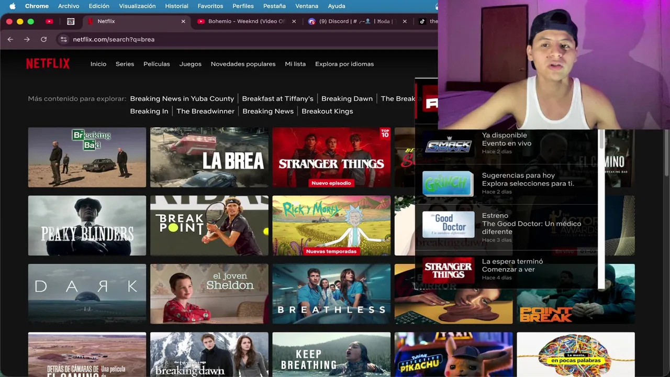Open Explora por idiomas
Viewport: 670px width, 377px height.
click(344, 64)
